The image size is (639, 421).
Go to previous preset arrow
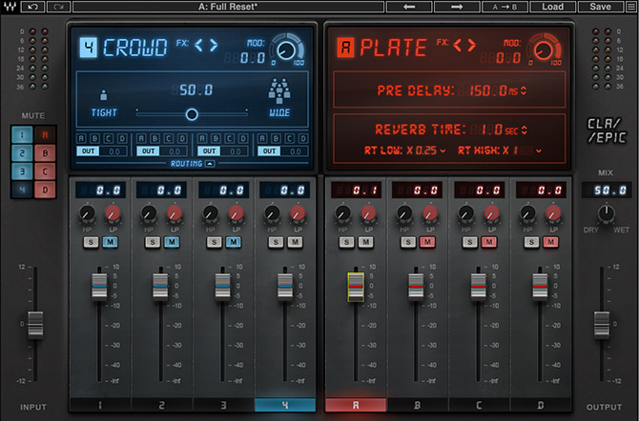409,7
